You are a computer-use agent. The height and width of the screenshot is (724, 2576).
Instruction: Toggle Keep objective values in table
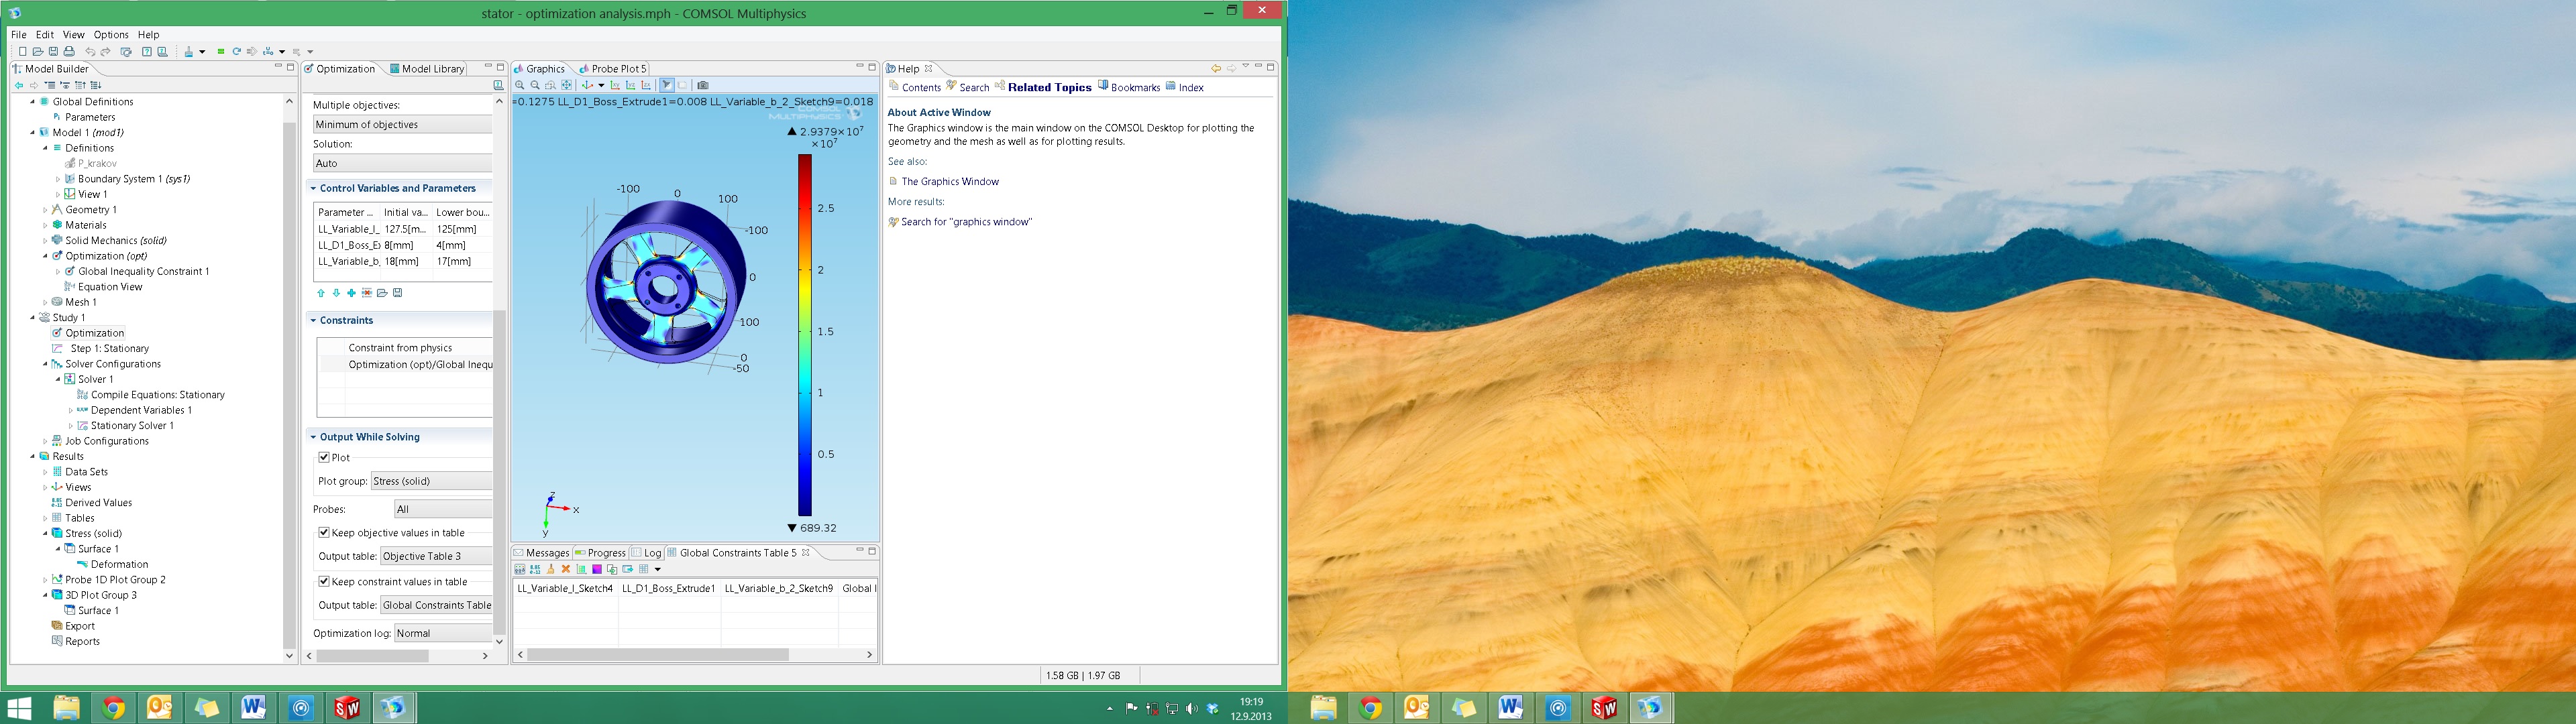(x=324, y=532)
